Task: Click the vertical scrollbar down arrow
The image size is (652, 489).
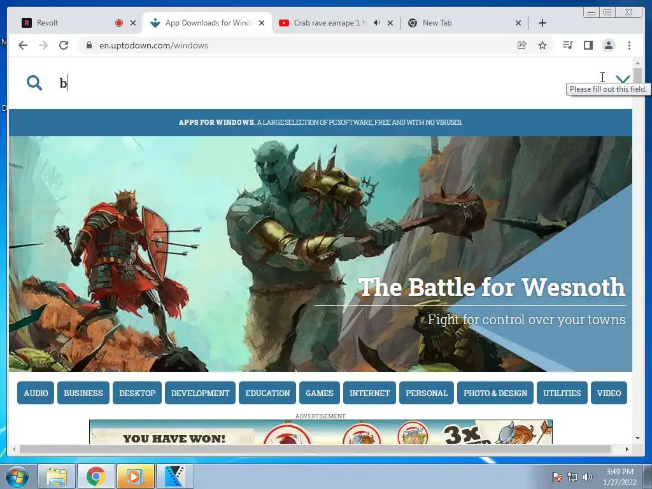Action: click(x=637, y=438)
